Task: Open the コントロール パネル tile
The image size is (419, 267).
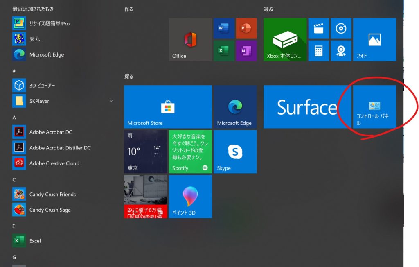Action: coord(375,107)
